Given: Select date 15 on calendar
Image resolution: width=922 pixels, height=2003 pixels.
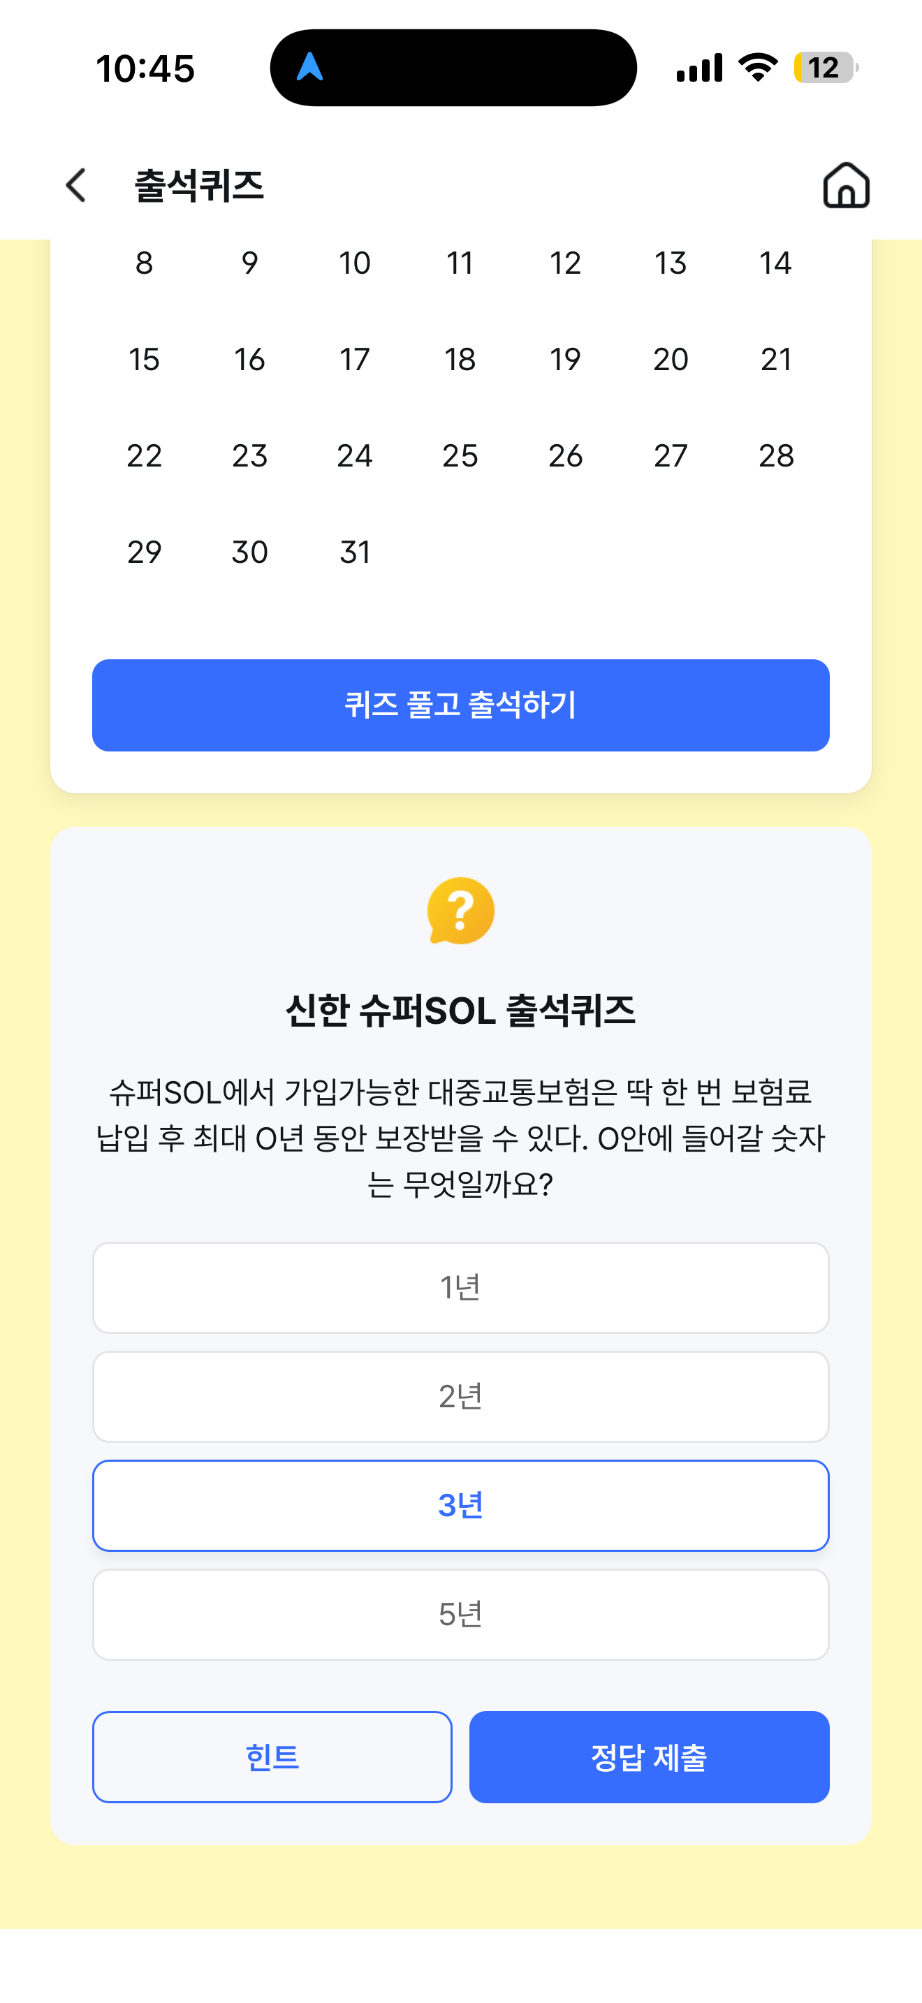Looking at the screenshot, I should click(145, 359).
